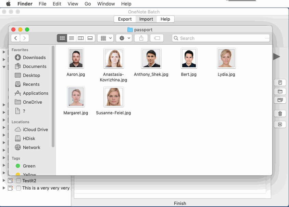The width and height of the screenshot is (289, 207).
Task: Click the trash icon in OneNote Batch
Action: click(x=280, y=114)
